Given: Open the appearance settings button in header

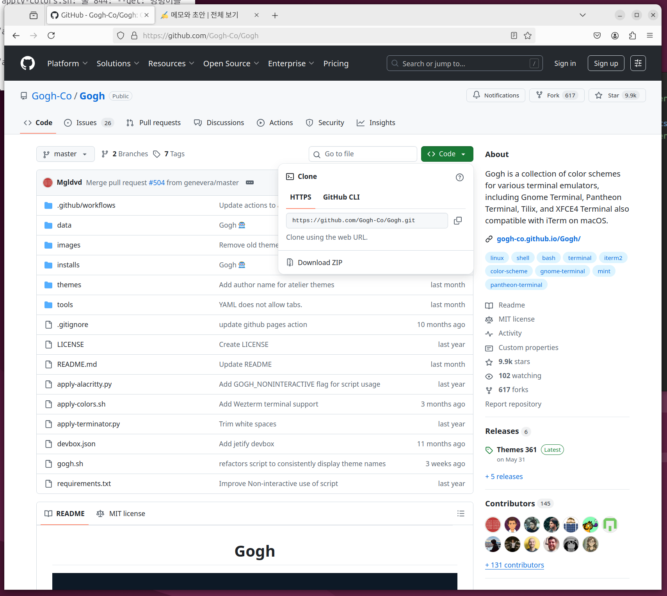Looking at the screenshot, I should tap(638, 63).
